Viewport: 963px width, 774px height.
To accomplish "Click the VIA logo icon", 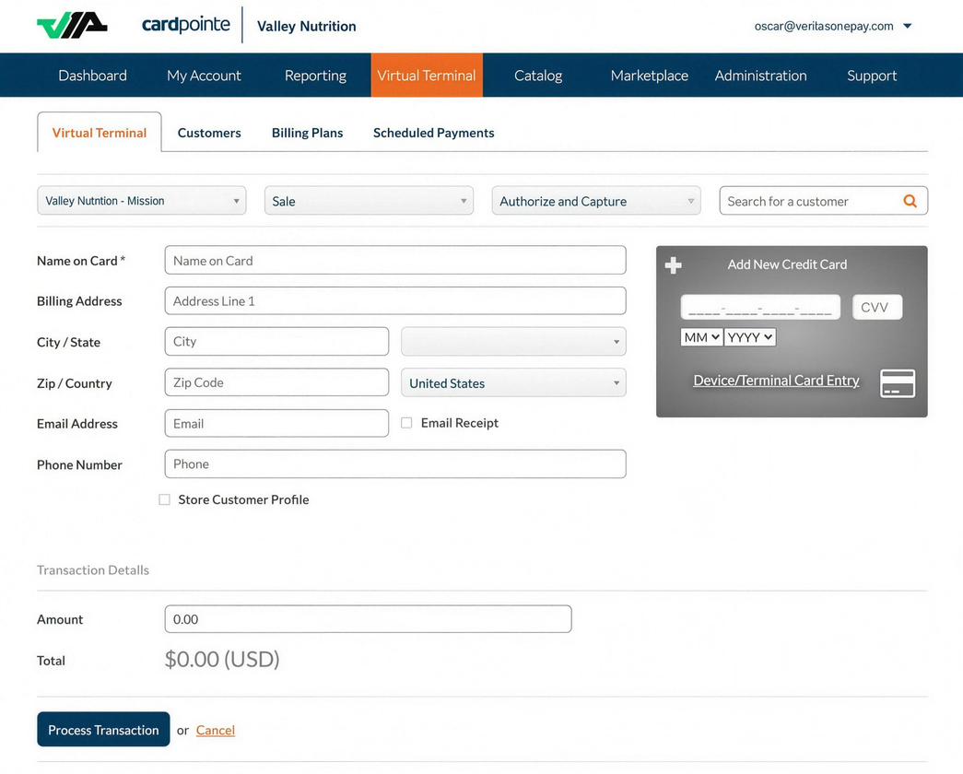I will click(x=72, y=26).
